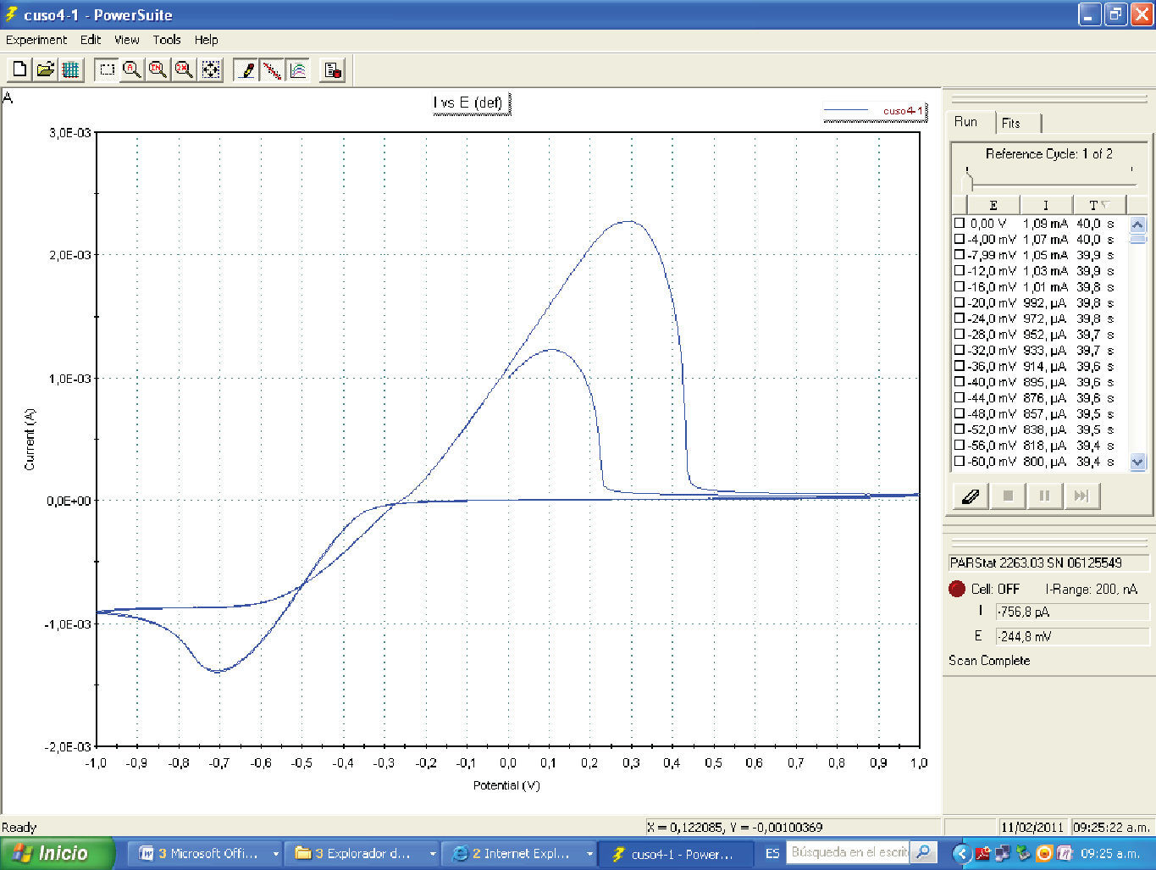Image resolution: width=1156 pixels, height=870 pixels.
Task: Expand the Microsoft Office taskbar group arrow
Action: (276, 854)
